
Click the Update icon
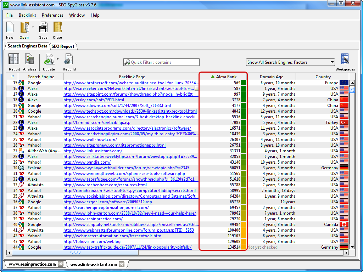pos(49,59)
